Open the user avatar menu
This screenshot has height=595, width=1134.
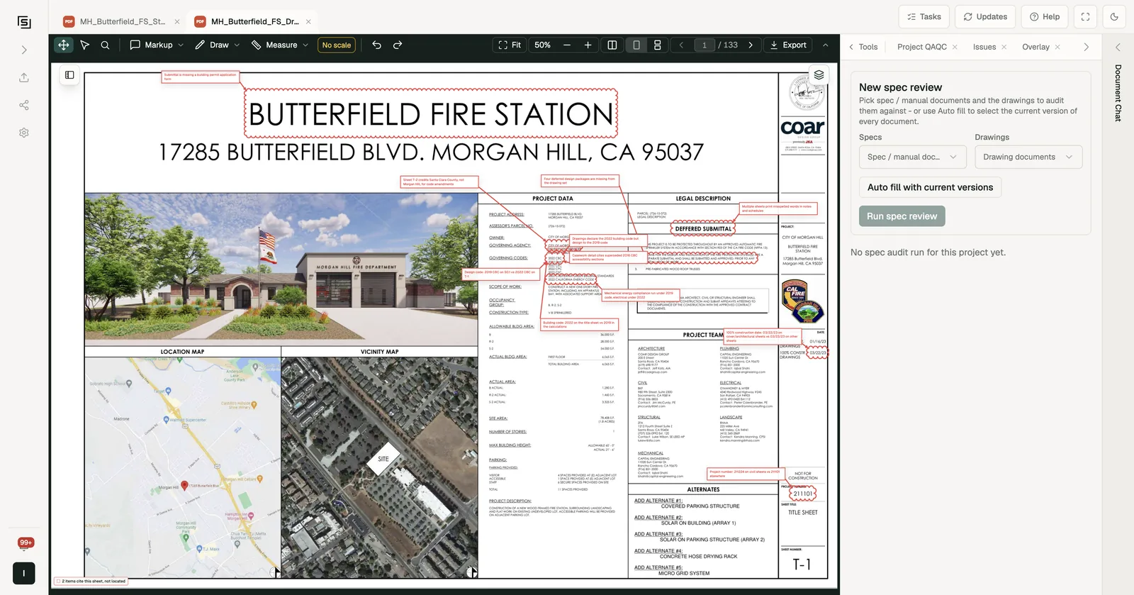24,573
